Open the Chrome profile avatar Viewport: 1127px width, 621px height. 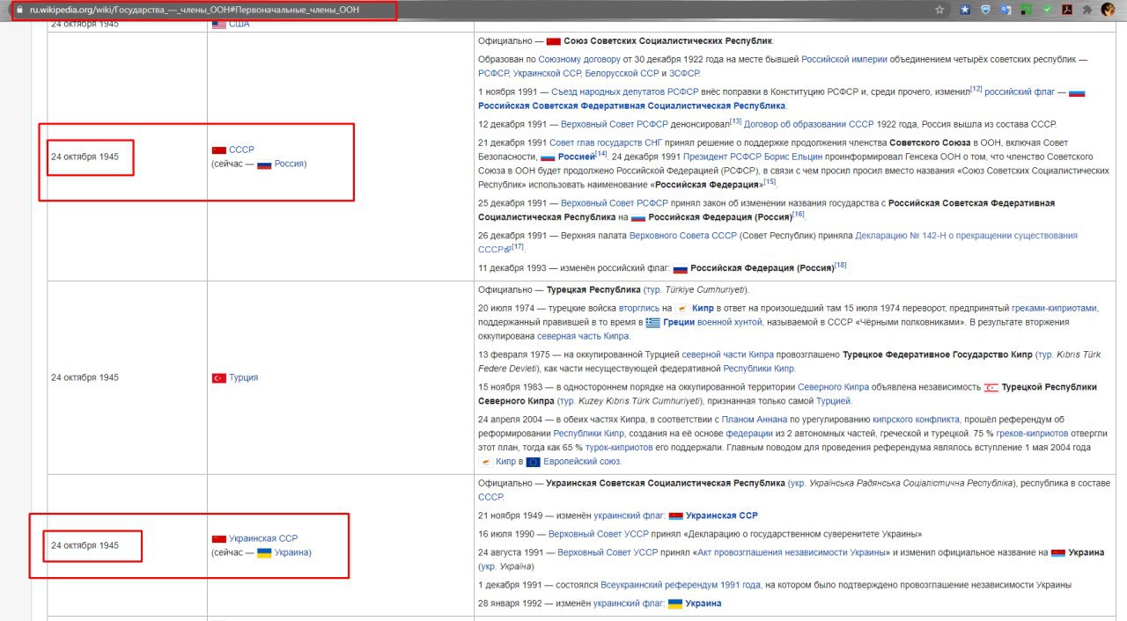tap(1109, 10)
